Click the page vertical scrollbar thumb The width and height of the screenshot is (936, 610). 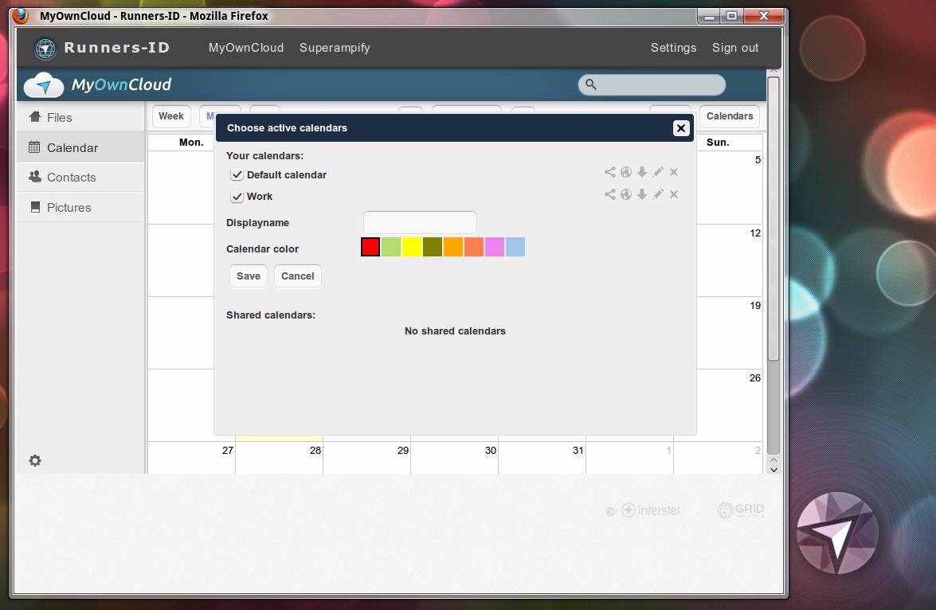(x=773, y=219)
